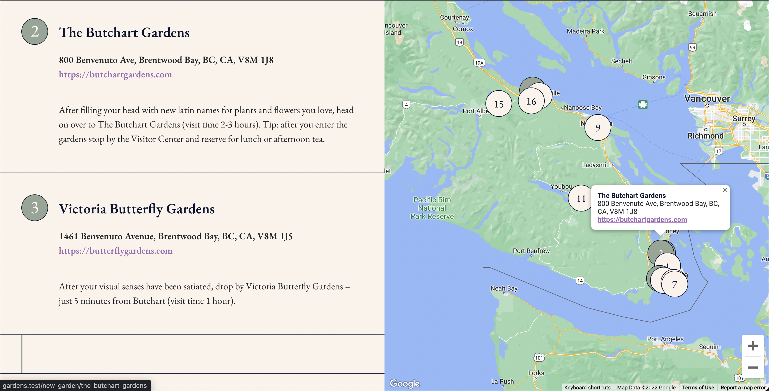This screenshot has height=391, width=769.
Task: Click the Victoria Butterfly Gardens heading
Action: click(137, 209)
